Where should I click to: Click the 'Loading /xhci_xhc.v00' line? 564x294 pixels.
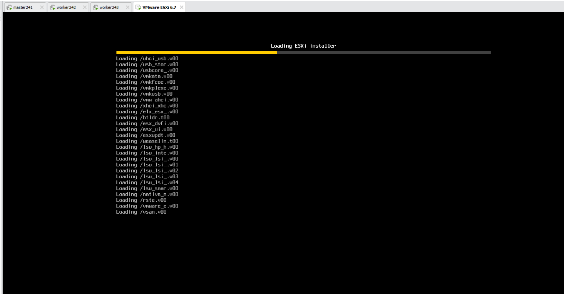tap(147, 106)
